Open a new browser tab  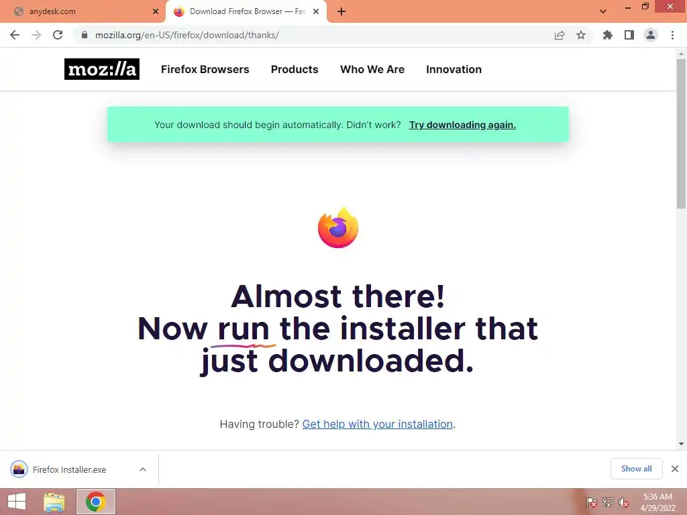(341, 12)
